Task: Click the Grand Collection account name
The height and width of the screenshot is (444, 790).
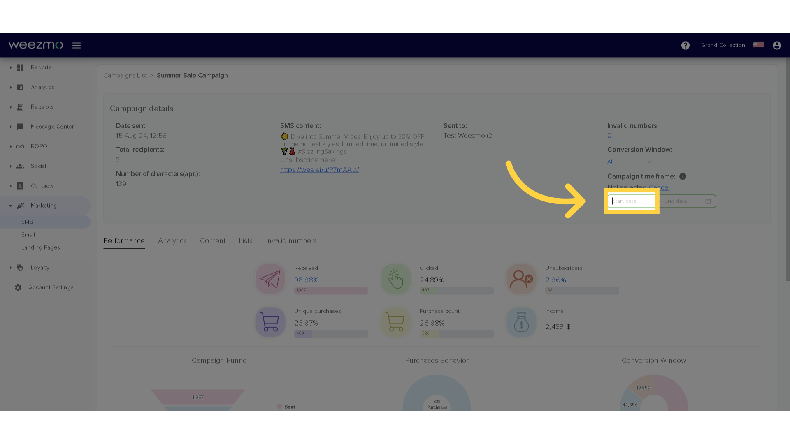Action: click(723, 45)
